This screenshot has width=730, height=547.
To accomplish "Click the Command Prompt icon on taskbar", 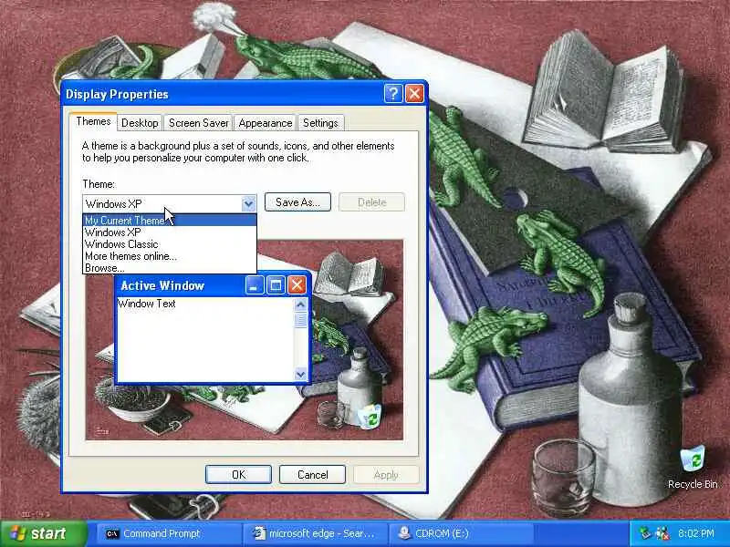I will (111, 533).
